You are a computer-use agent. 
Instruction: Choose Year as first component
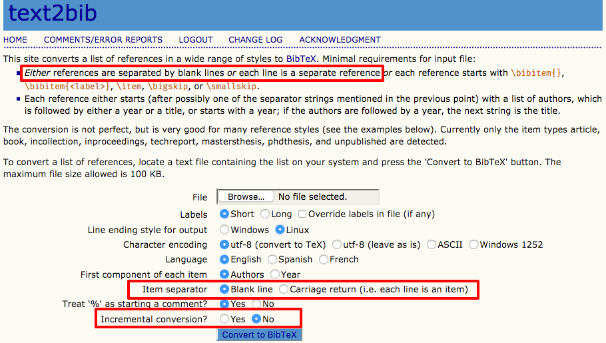[275, 274]
